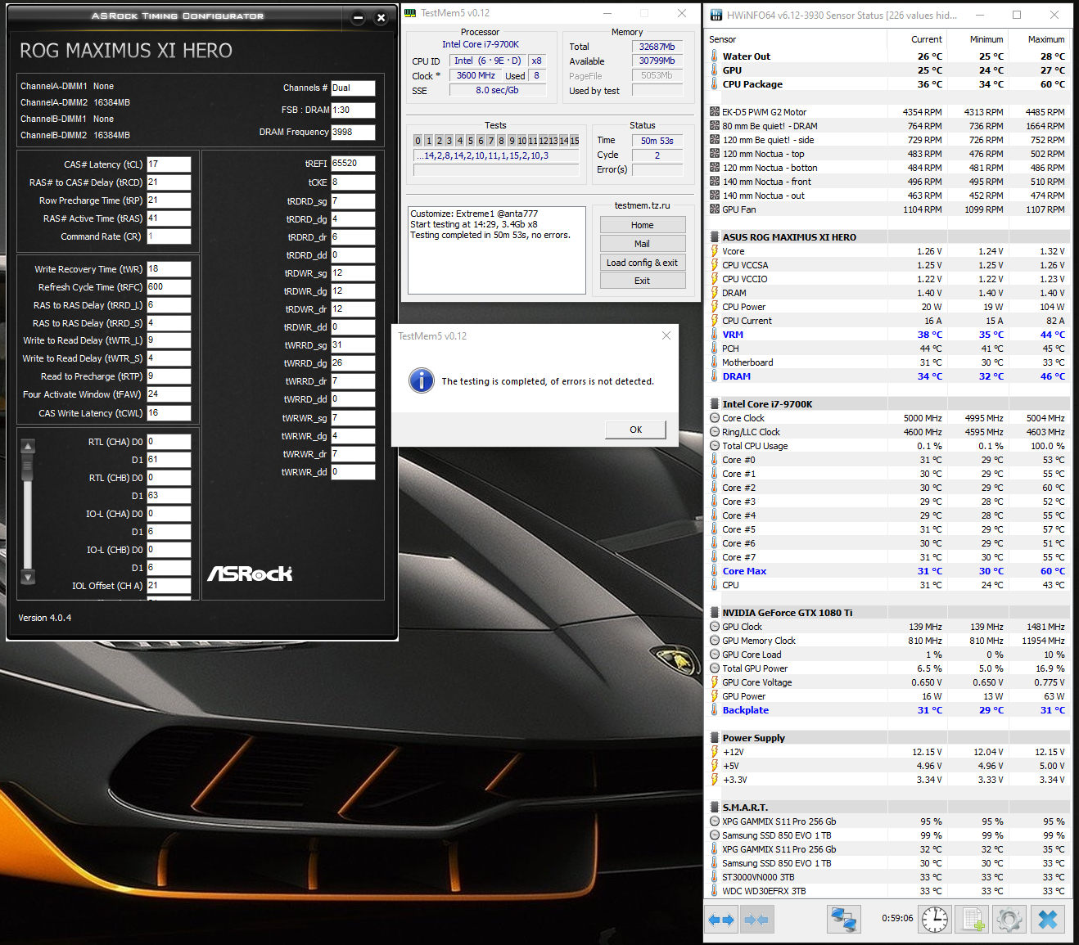The height and width of the screenshot is (945, 1079).
Task: Select the CPU Package sensor row
Action: pos(888,84)
